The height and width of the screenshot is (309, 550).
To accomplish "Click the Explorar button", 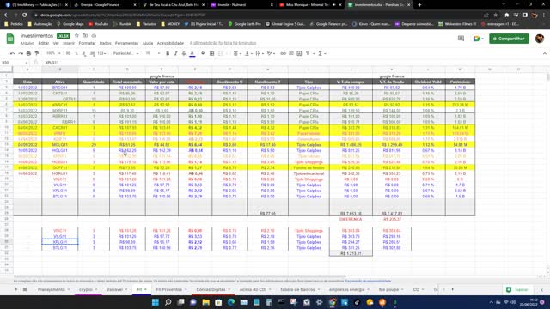I will 518,290.
